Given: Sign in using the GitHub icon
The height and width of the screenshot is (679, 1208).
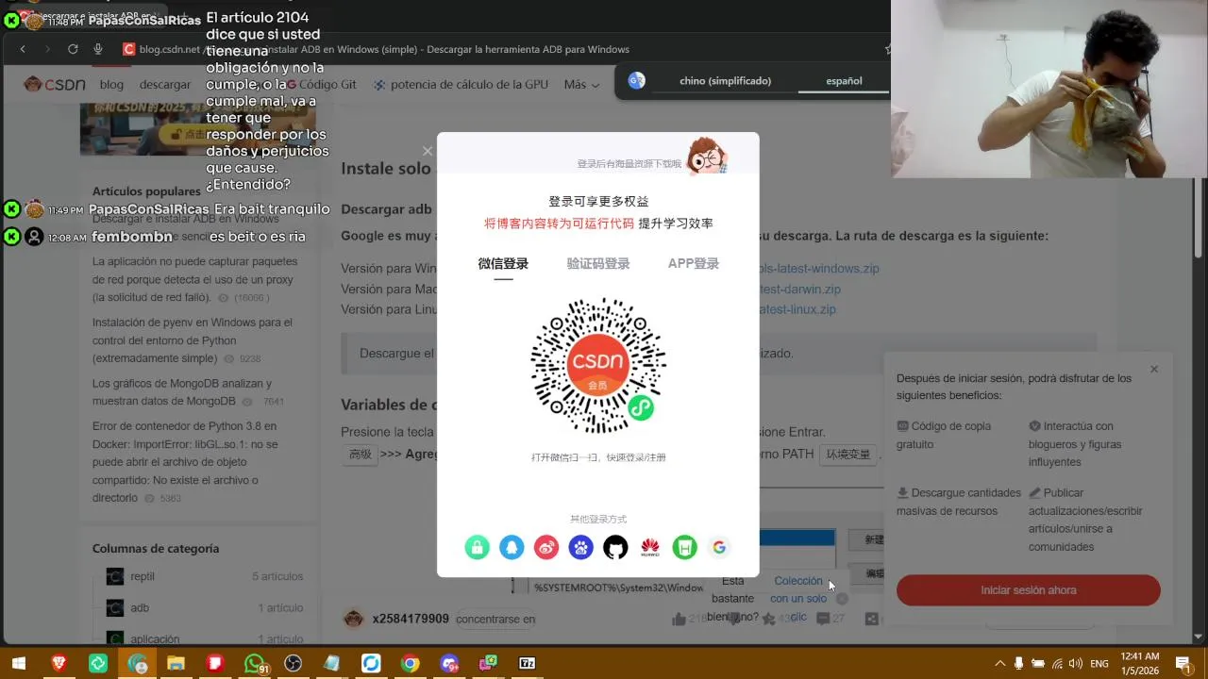Looking at the screenshot, I should (x=615, y=547).
